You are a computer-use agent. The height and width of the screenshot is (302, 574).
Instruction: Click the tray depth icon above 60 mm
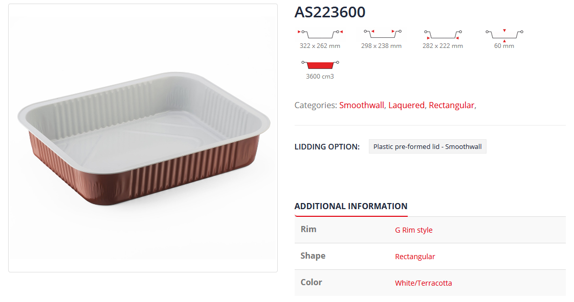pyautogui.click(x=504, y=34)
